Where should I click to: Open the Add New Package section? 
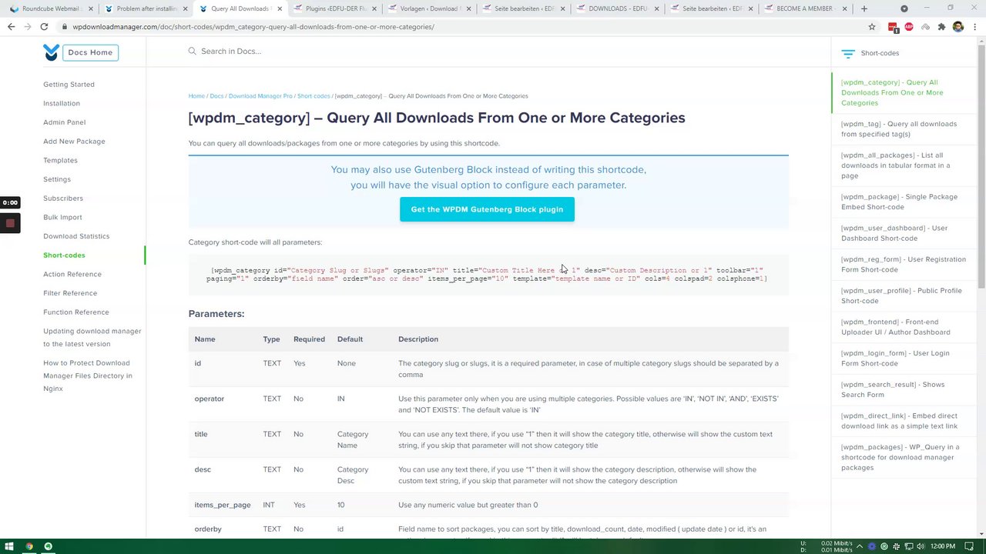[x=74, y=141]
